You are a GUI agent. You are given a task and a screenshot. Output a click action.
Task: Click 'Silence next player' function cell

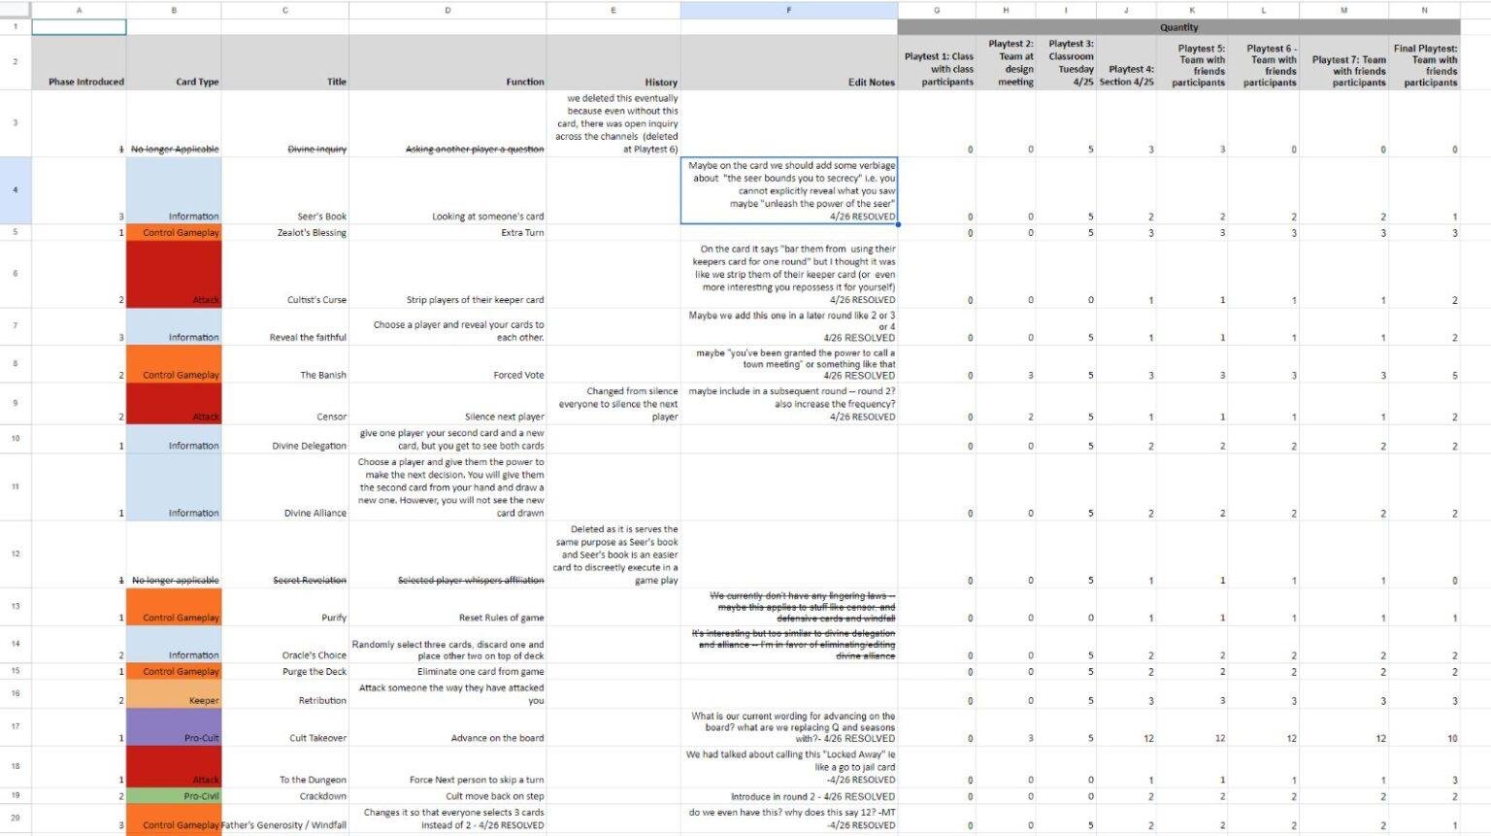[447, 404]
